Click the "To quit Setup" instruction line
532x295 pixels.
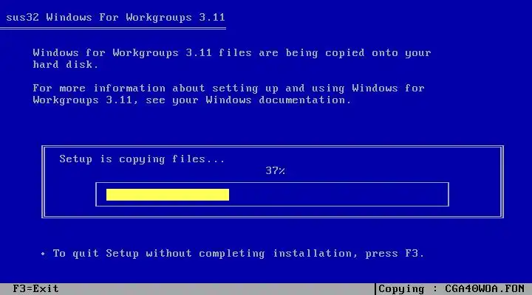(238, 254)
